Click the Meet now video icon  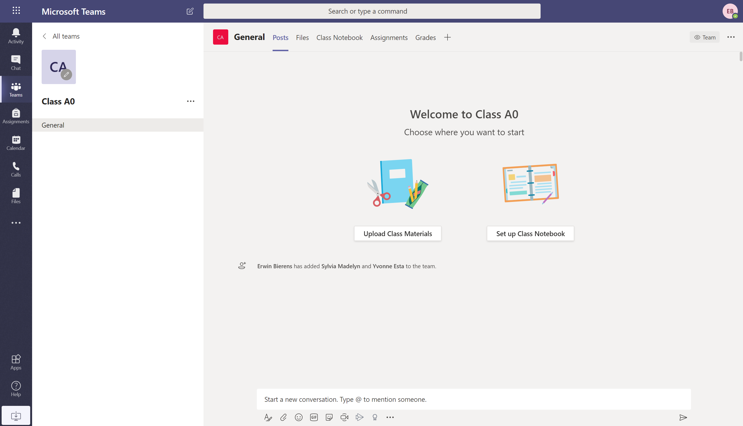(x=344, y=417)
